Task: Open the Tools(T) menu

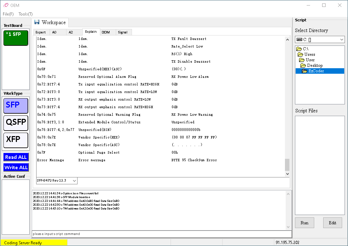Action: 25,14
